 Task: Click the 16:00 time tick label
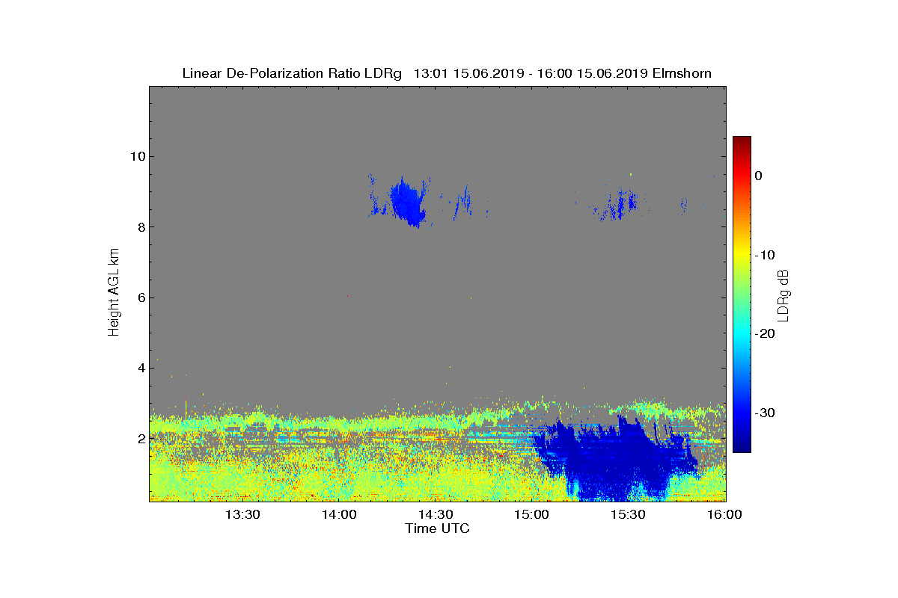pos(724,514)
